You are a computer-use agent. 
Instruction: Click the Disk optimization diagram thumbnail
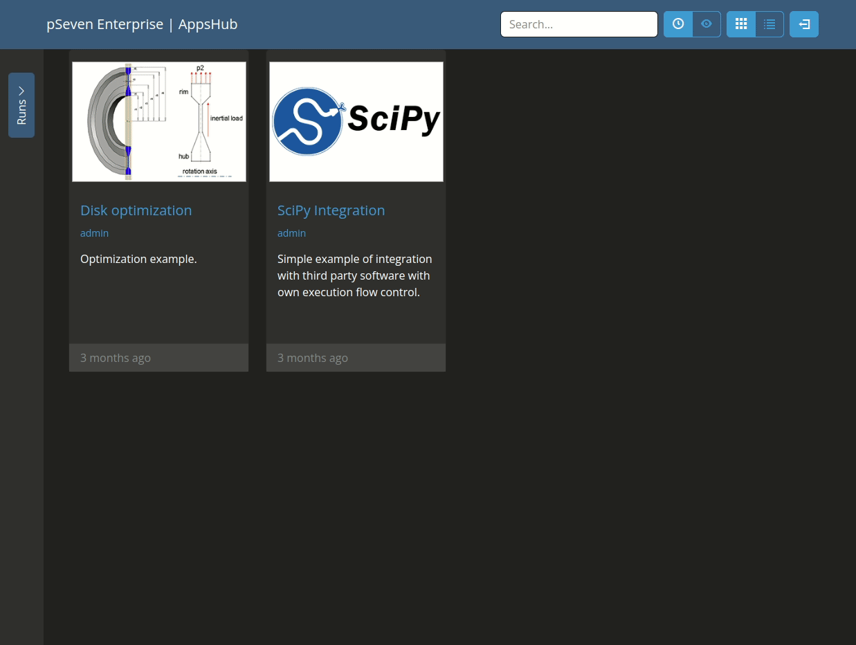(x=159, y=122)
